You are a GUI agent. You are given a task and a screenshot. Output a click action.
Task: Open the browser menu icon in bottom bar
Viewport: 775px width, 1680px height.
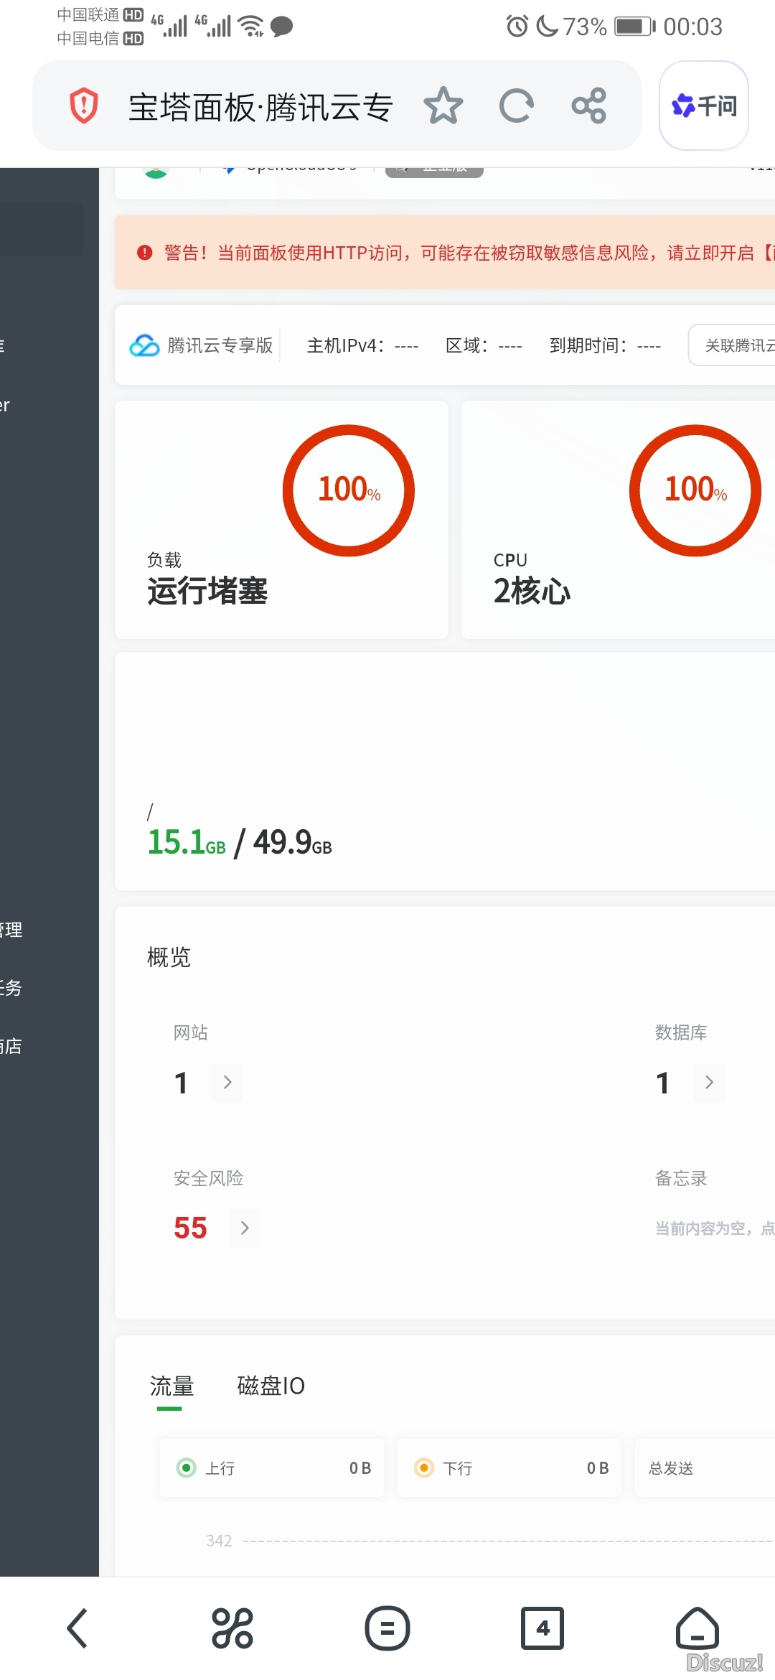[x=387, y=1628]
